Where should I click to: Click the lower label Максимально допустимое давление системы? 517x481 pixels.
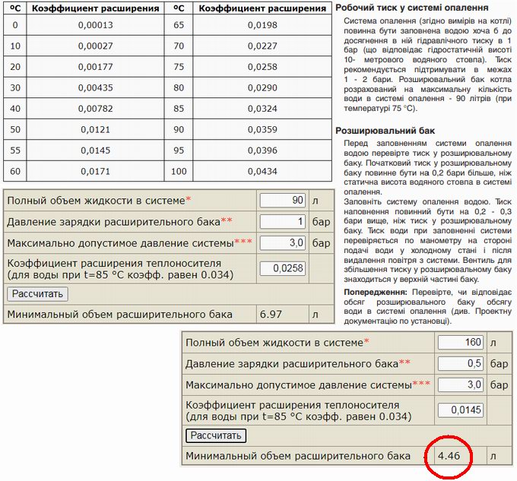(299, 384)
